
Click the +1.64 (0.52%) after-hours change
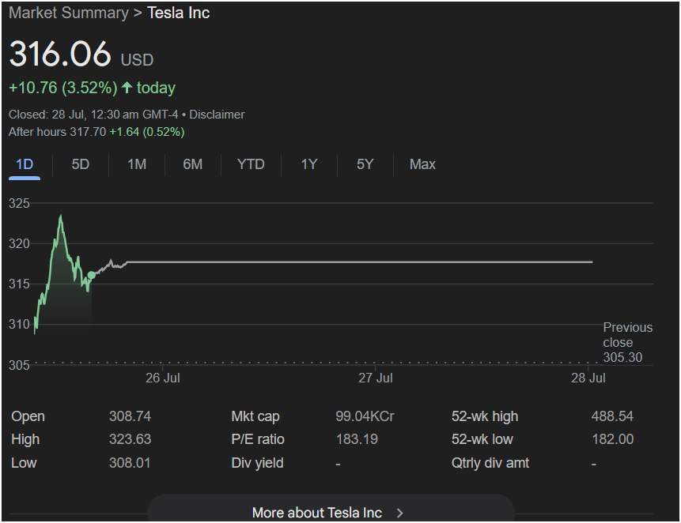pos(147,132)
